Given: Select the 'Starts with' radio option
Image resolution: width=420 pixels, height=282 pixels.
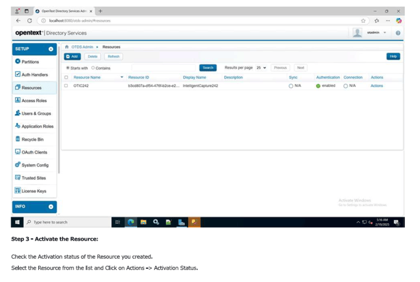Looking at the screenshot, I should click(68, 68).
